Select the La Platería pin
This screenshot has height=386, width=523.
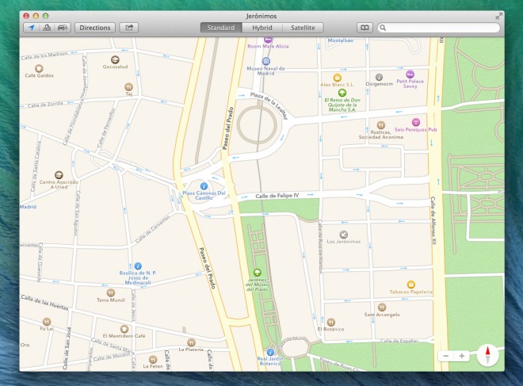point(191,342)
